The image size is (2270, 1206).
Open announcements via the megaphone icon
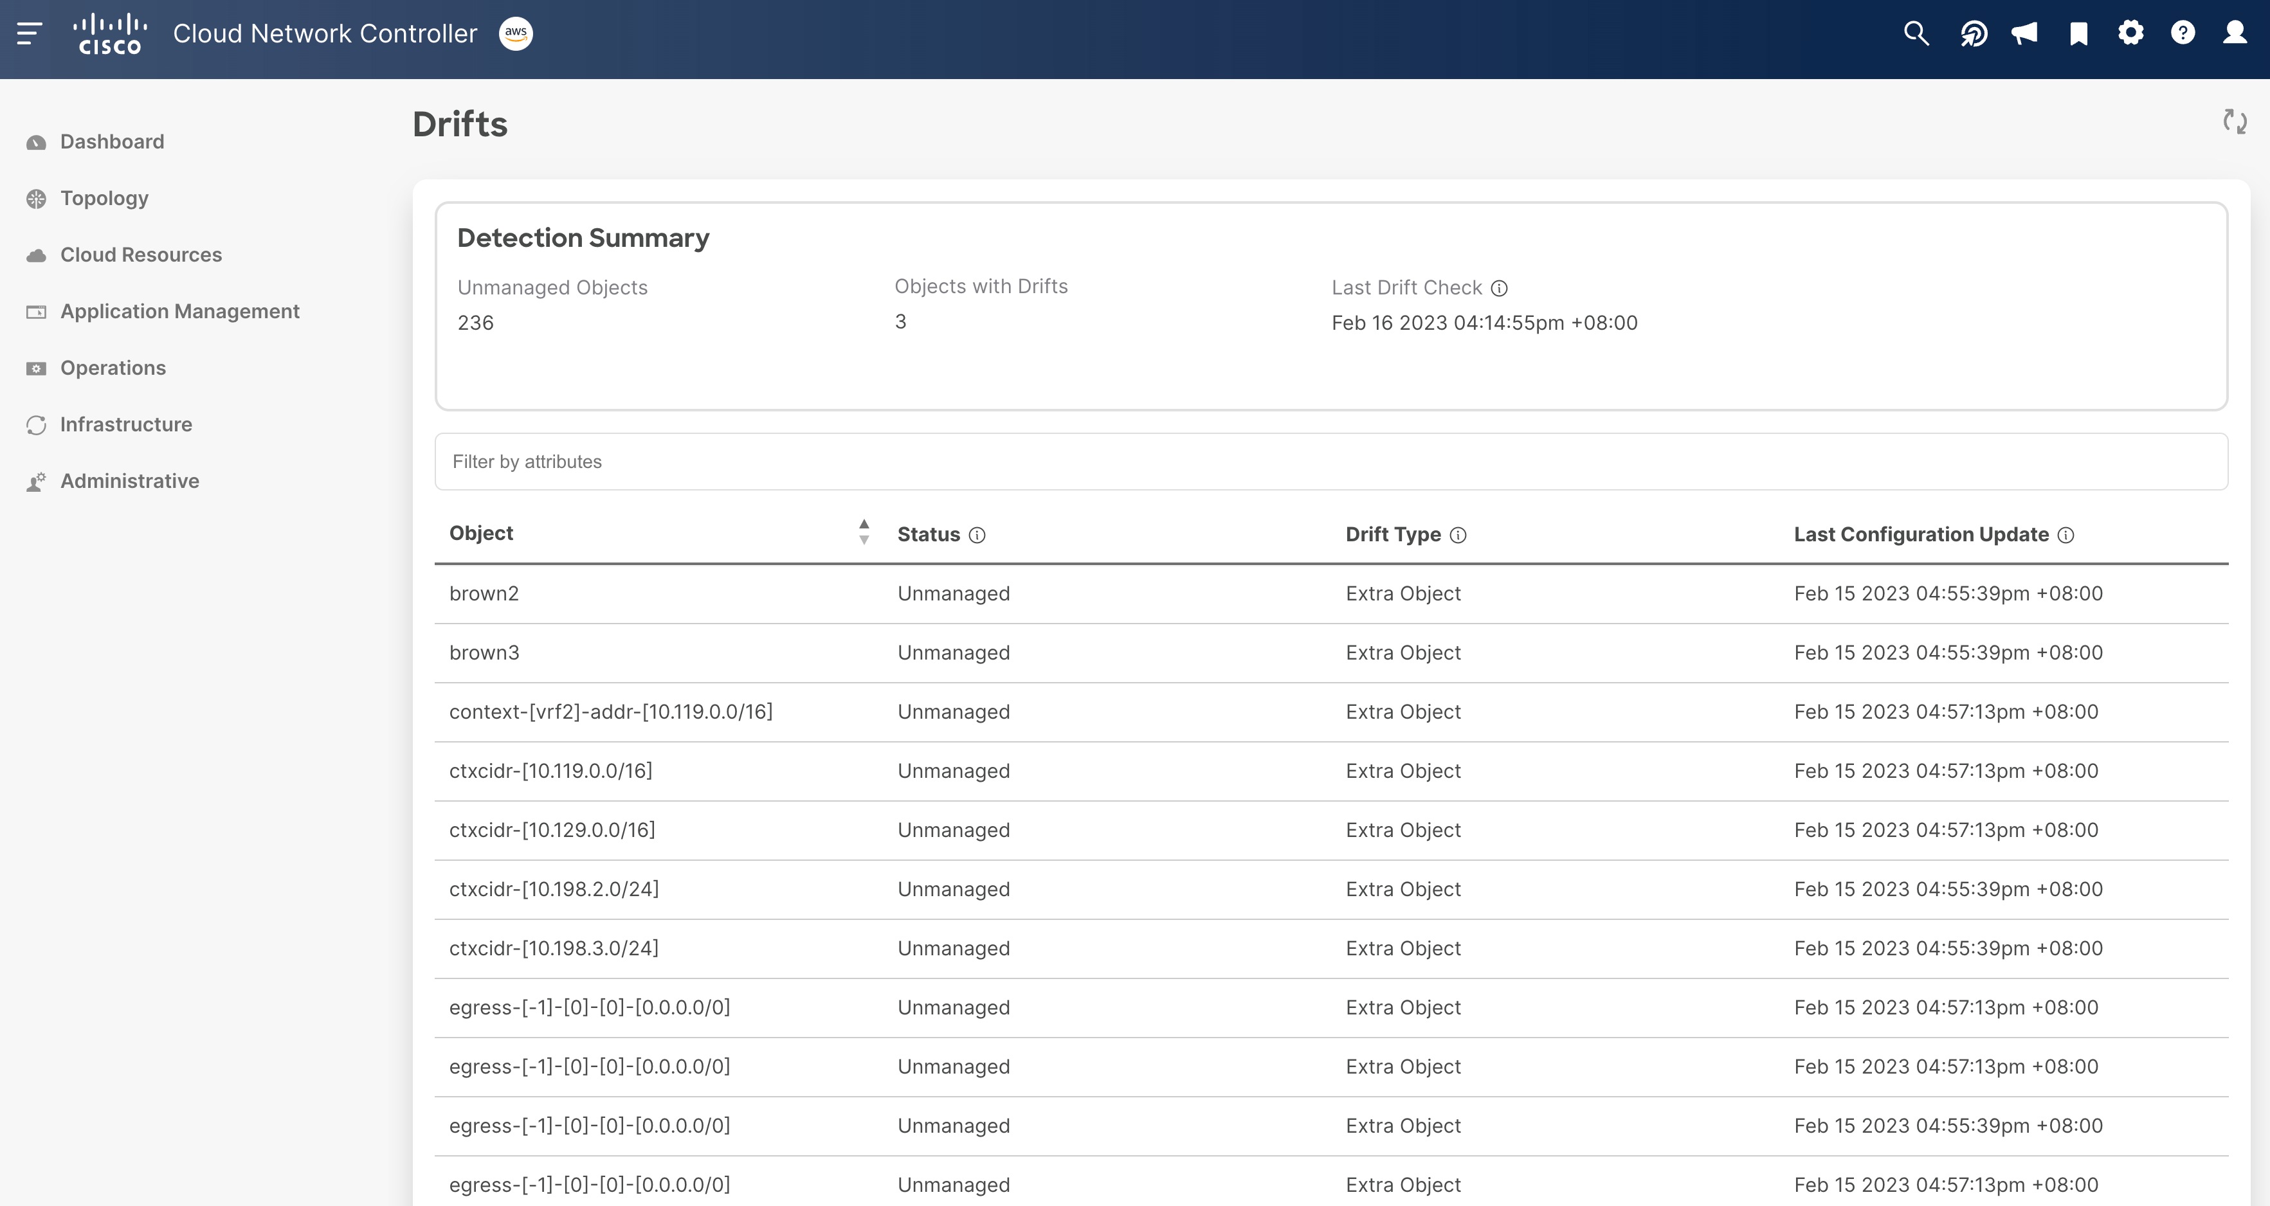pos(2024,33)
